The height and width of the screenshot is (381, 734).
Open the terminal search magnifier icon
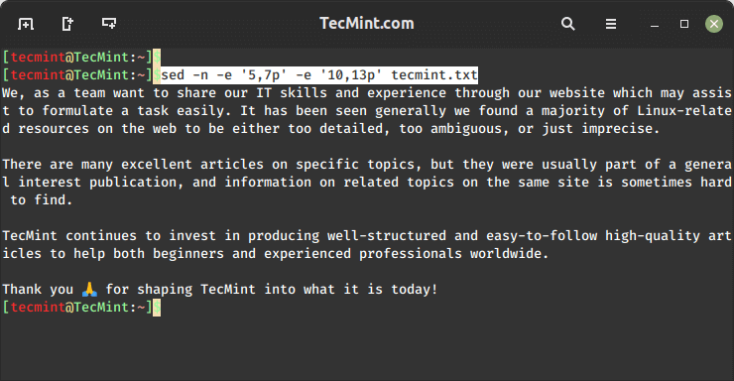(567, 24)
